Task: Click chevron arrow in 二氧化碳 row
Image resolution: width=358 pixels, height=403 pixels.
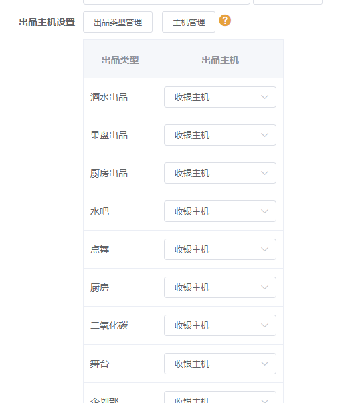Action: tap(264, 325)
